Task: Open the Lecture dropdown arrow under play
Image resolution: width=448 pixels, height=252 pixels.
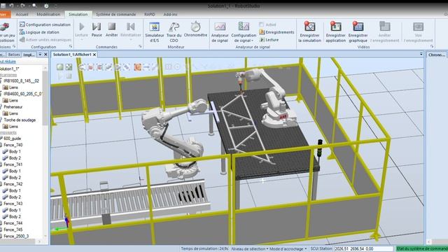Action: click(81, 39)
